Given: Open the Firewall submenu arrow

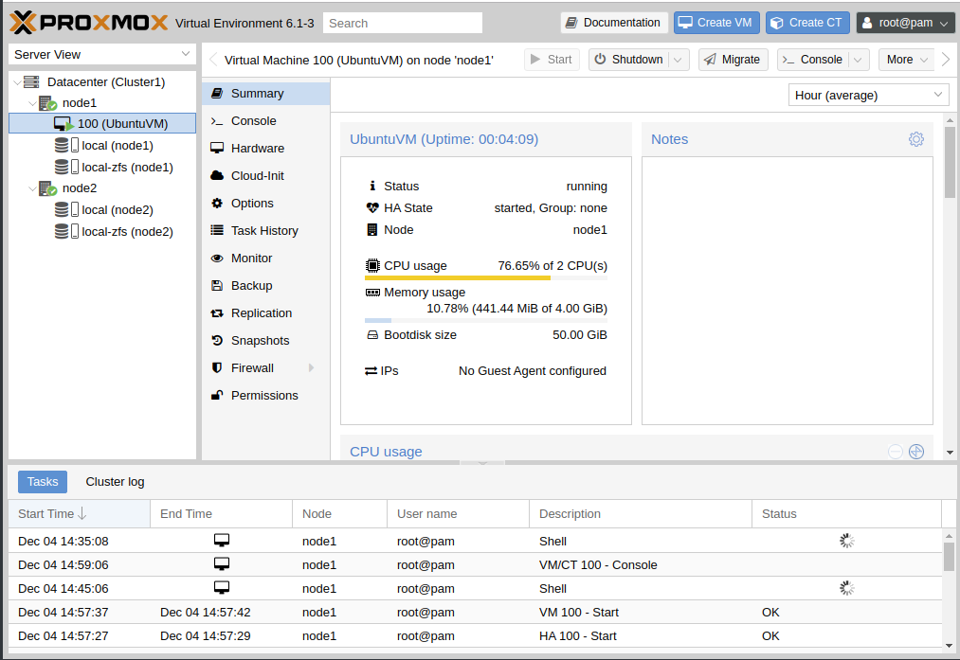Looking at the screenshot, I should [312, 367].
